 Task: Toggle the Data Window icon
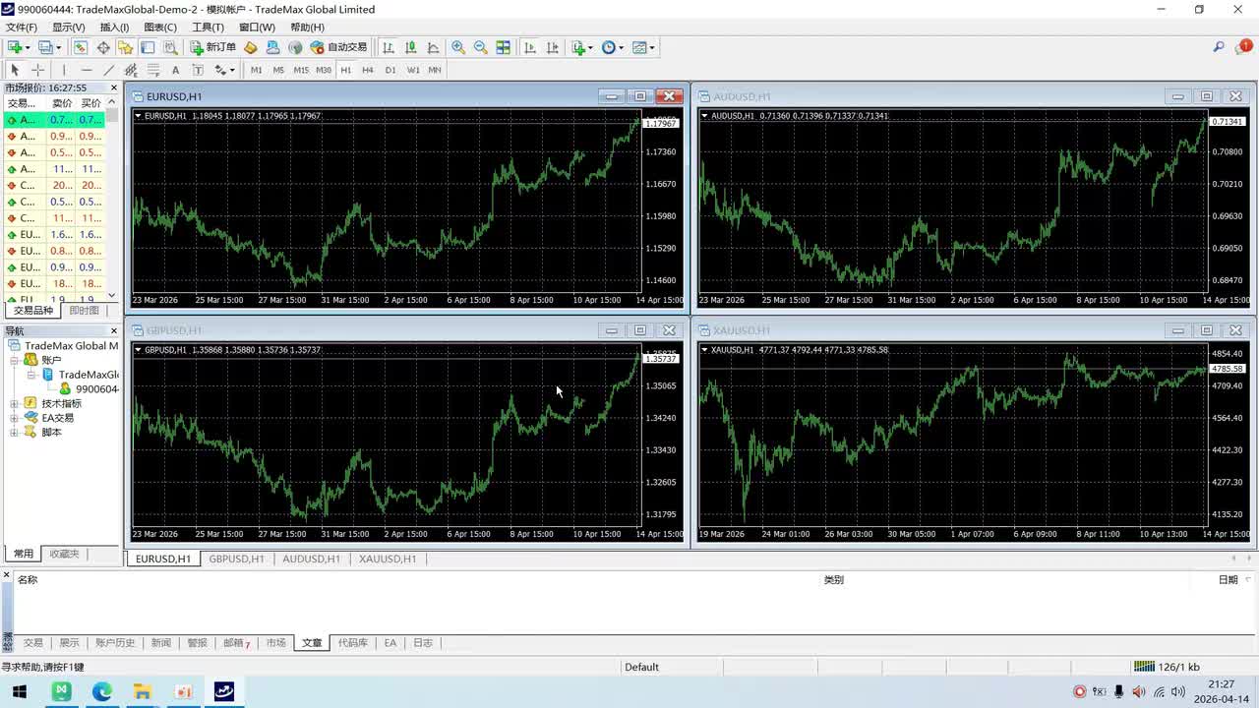[103, 47]
